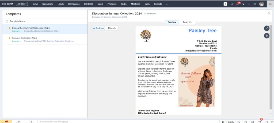The width and height of the screenshot is (274, 123).
Task: Click the Summer Collection promo image
Action: point(197,81)
